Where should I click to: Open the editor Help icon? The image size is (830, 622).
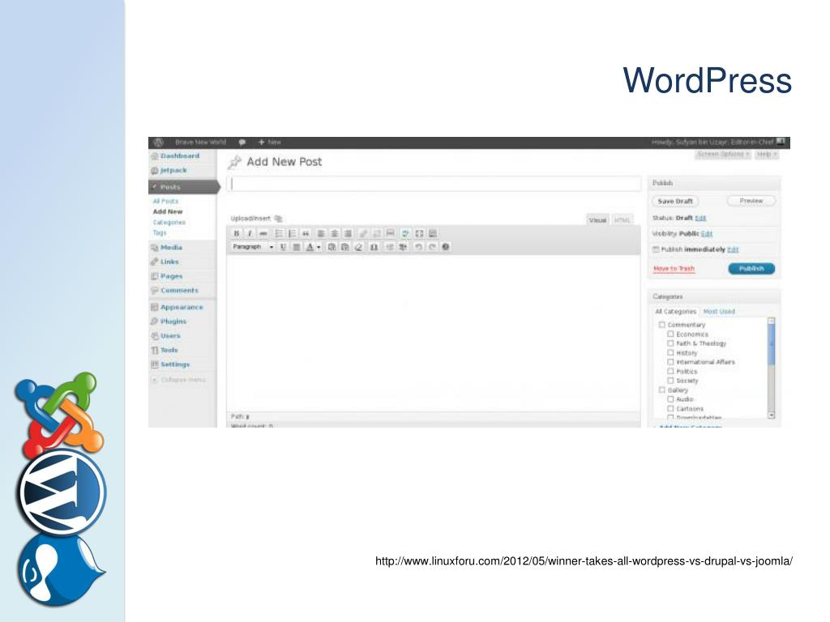[x=446, y=247]
